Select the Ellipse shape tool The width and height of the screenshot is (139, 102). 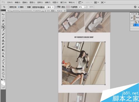coord(3,70)
